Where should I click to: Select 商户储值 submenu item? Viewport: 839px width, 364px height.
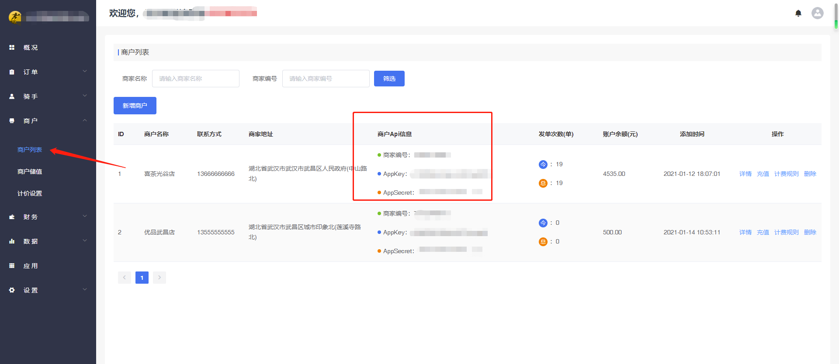coord(30,172)
